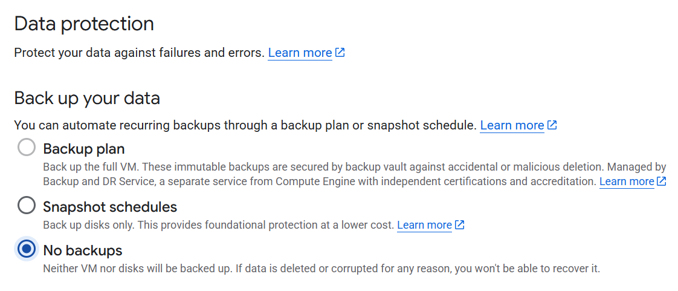678x291 pixels.
Task: Click the Data protection heading
Action: tap(84, 24)
